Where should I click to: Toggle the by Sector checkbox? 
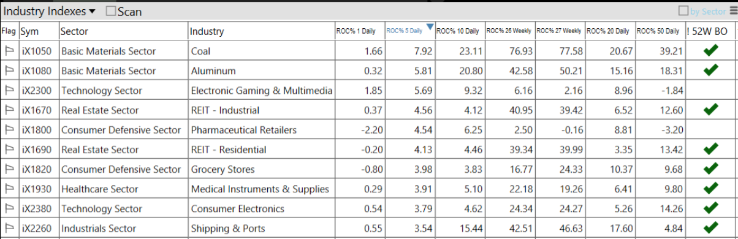(x=683, y=11)
